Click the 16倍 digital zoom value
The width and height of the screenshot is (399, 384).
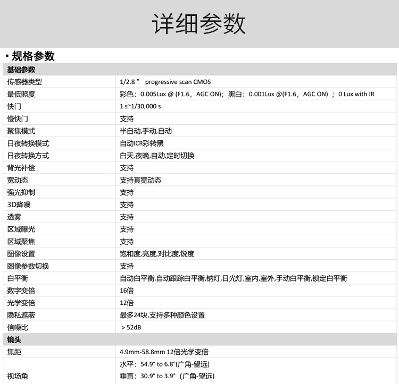tap(127, 291)
